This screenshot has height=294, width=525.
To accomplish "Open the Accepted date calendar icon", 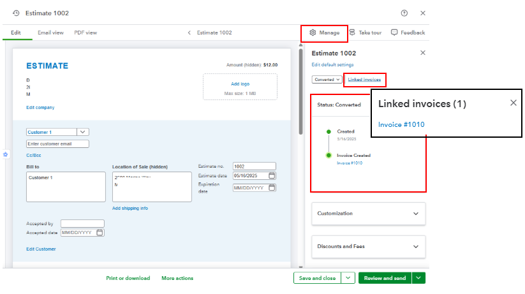I will point(100,233).
